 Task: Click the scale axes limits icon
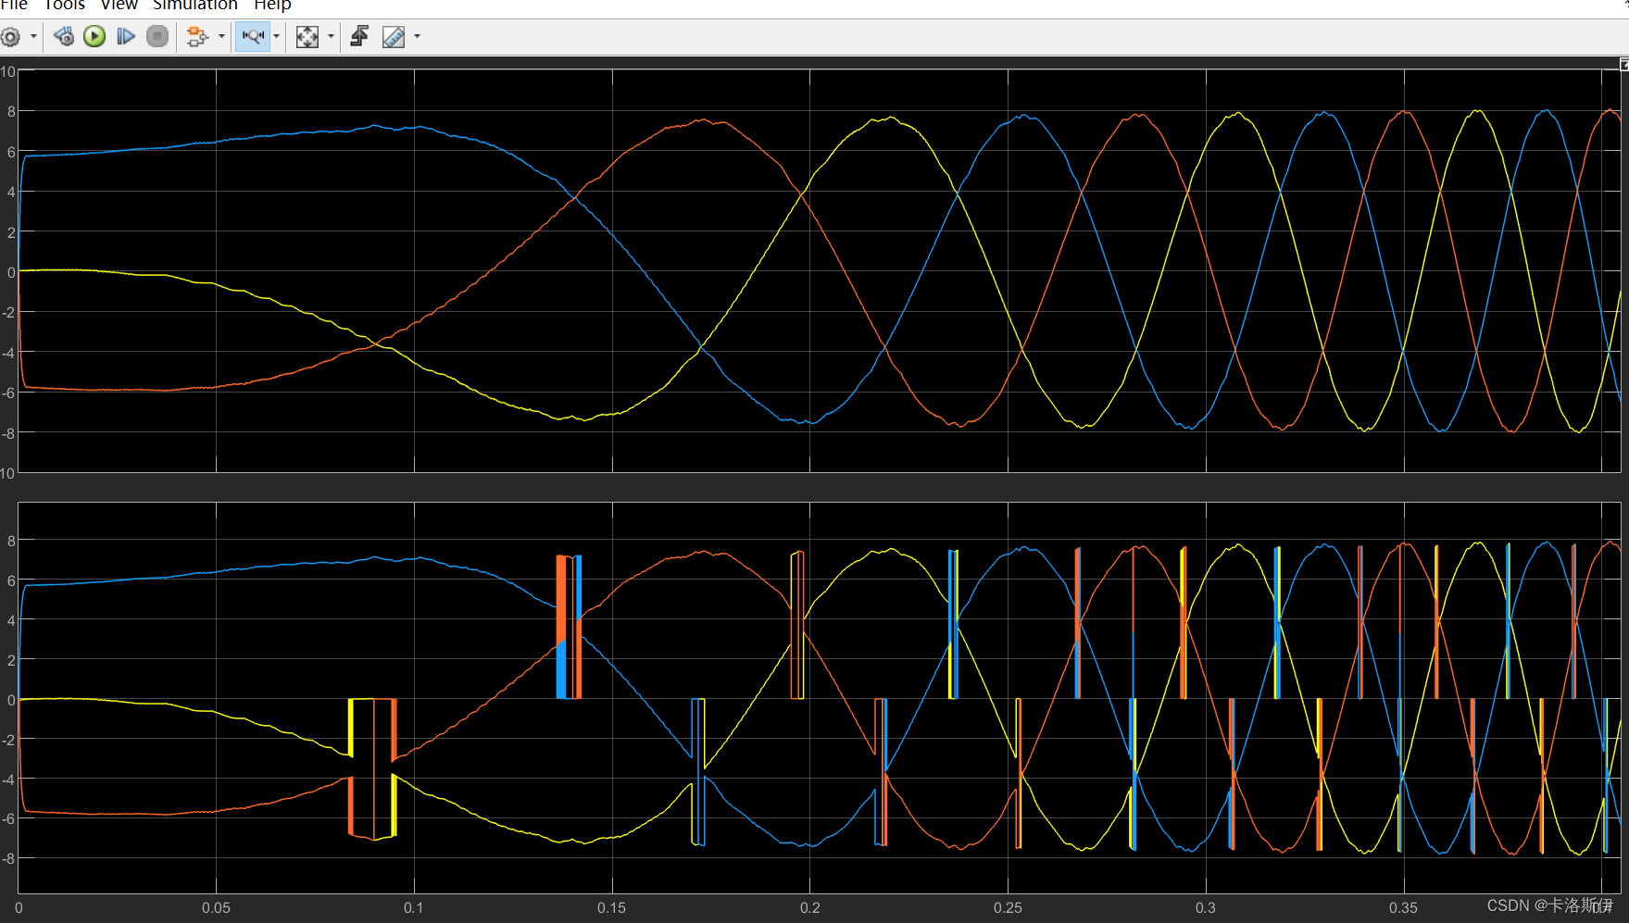[307, 37]
